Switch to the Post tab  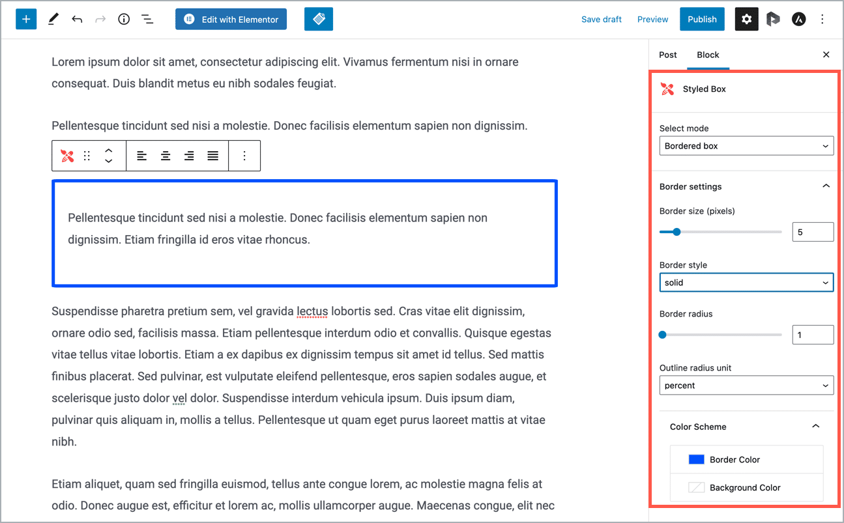tap(668, 55)
